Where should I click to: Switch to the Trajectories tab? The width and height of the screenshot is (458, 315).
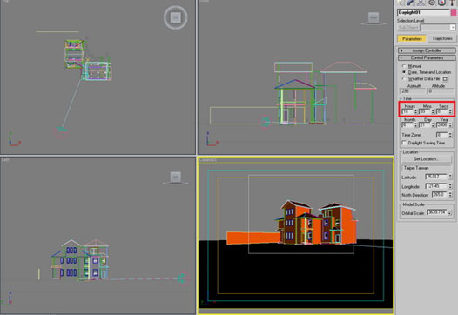(x=441, y=38)
